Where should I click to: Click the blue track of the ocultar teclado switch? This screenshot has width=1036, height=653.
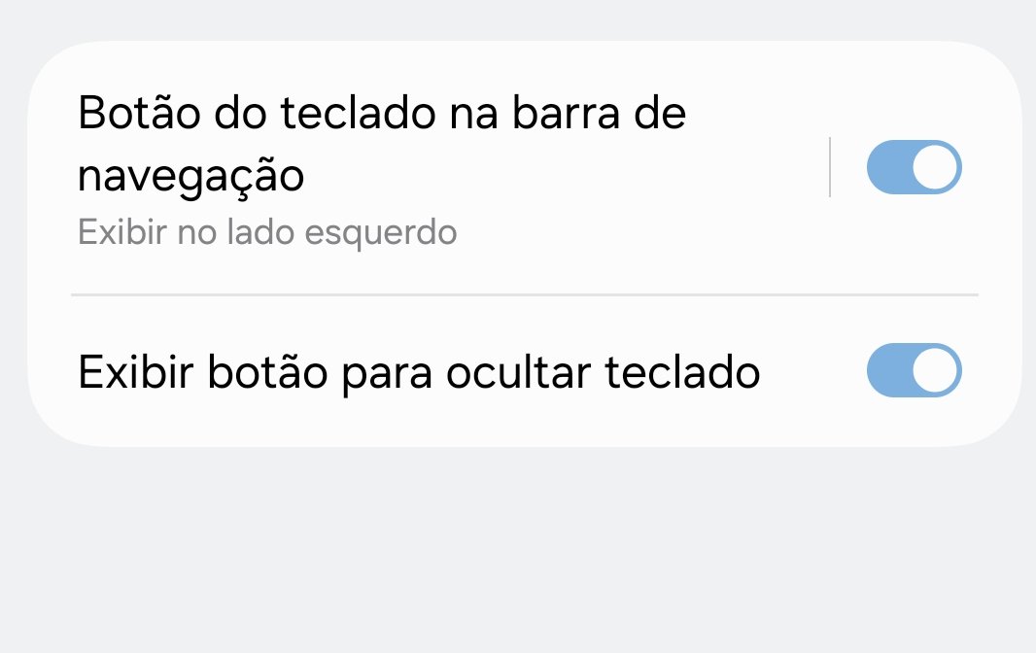[x=888, y=370]
